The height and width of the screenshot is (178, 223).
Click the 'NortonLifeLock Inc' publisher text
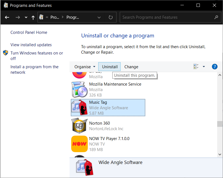point(106,129)
